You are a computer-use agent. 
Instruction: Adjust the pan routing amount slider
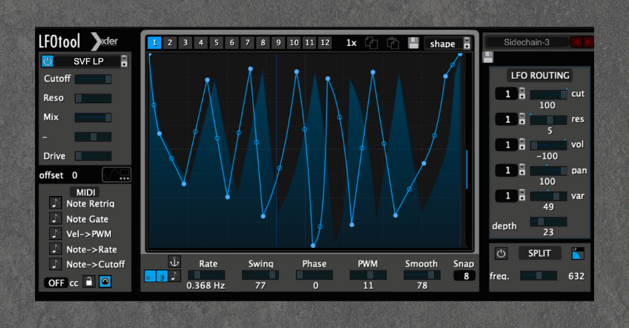click(x=549, y=171)
